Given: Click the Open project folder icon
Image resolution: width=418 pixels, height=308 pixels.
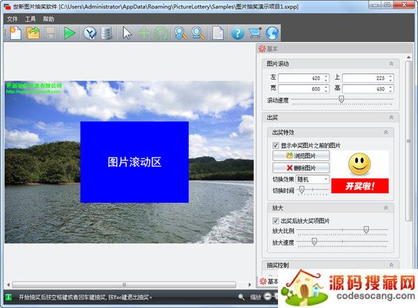Looking at the screenshot, I should tap(33, 33).
